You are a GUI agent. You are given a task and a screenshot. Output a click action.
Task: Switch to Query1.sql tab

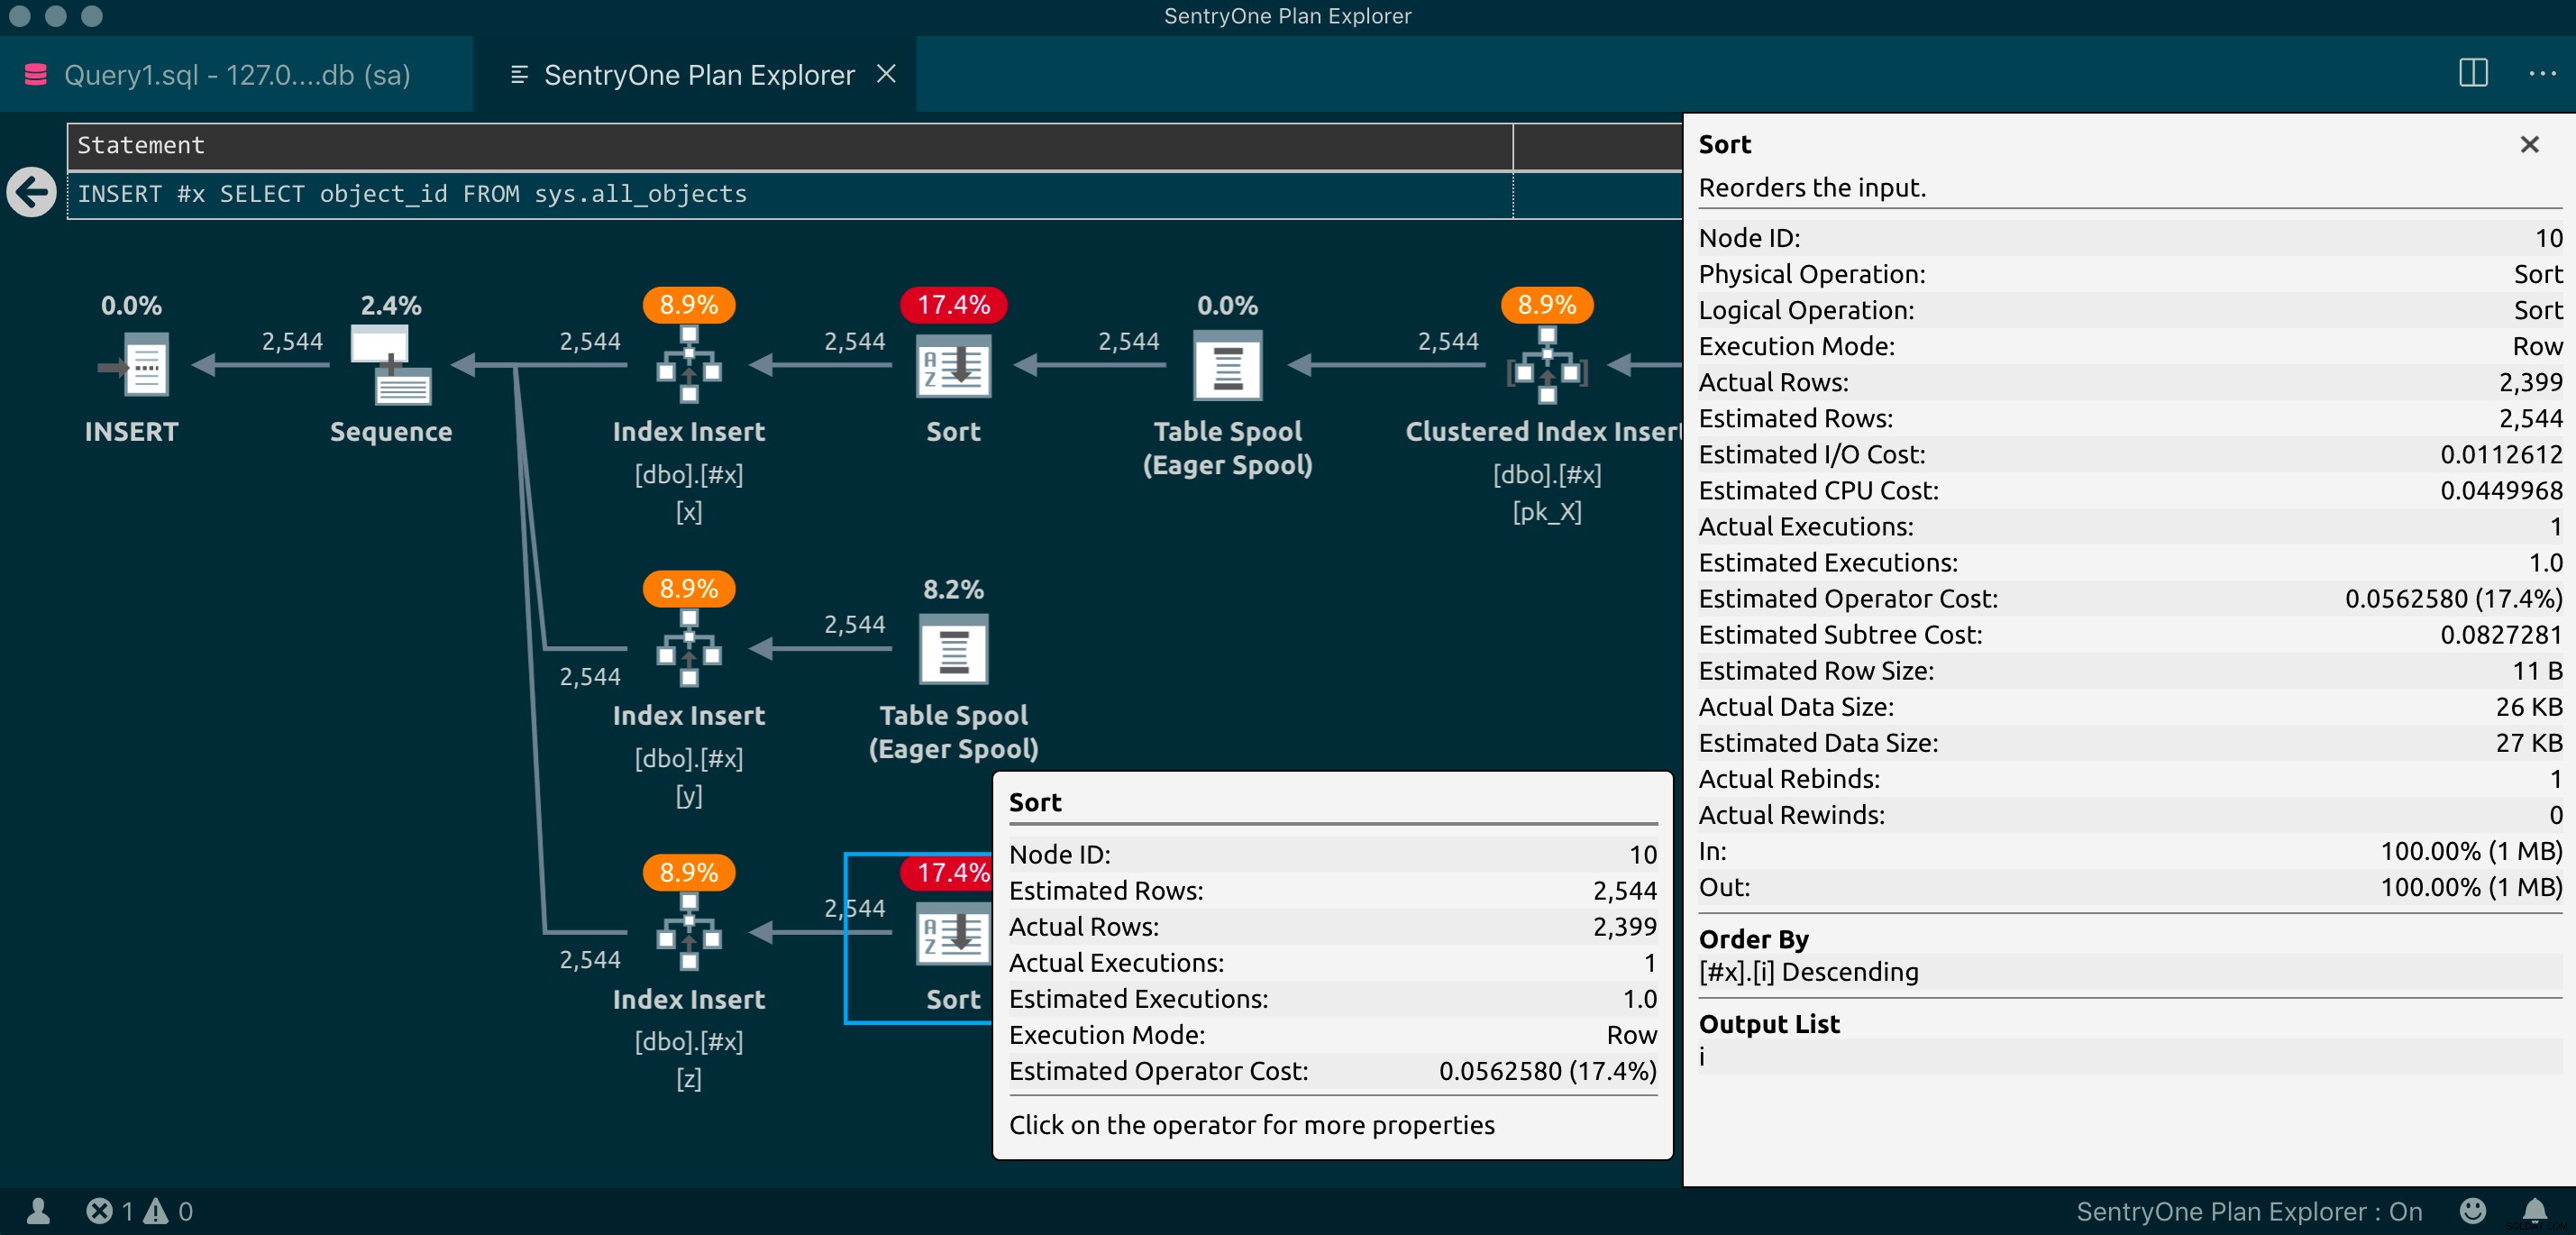click(x=236, y=75)
